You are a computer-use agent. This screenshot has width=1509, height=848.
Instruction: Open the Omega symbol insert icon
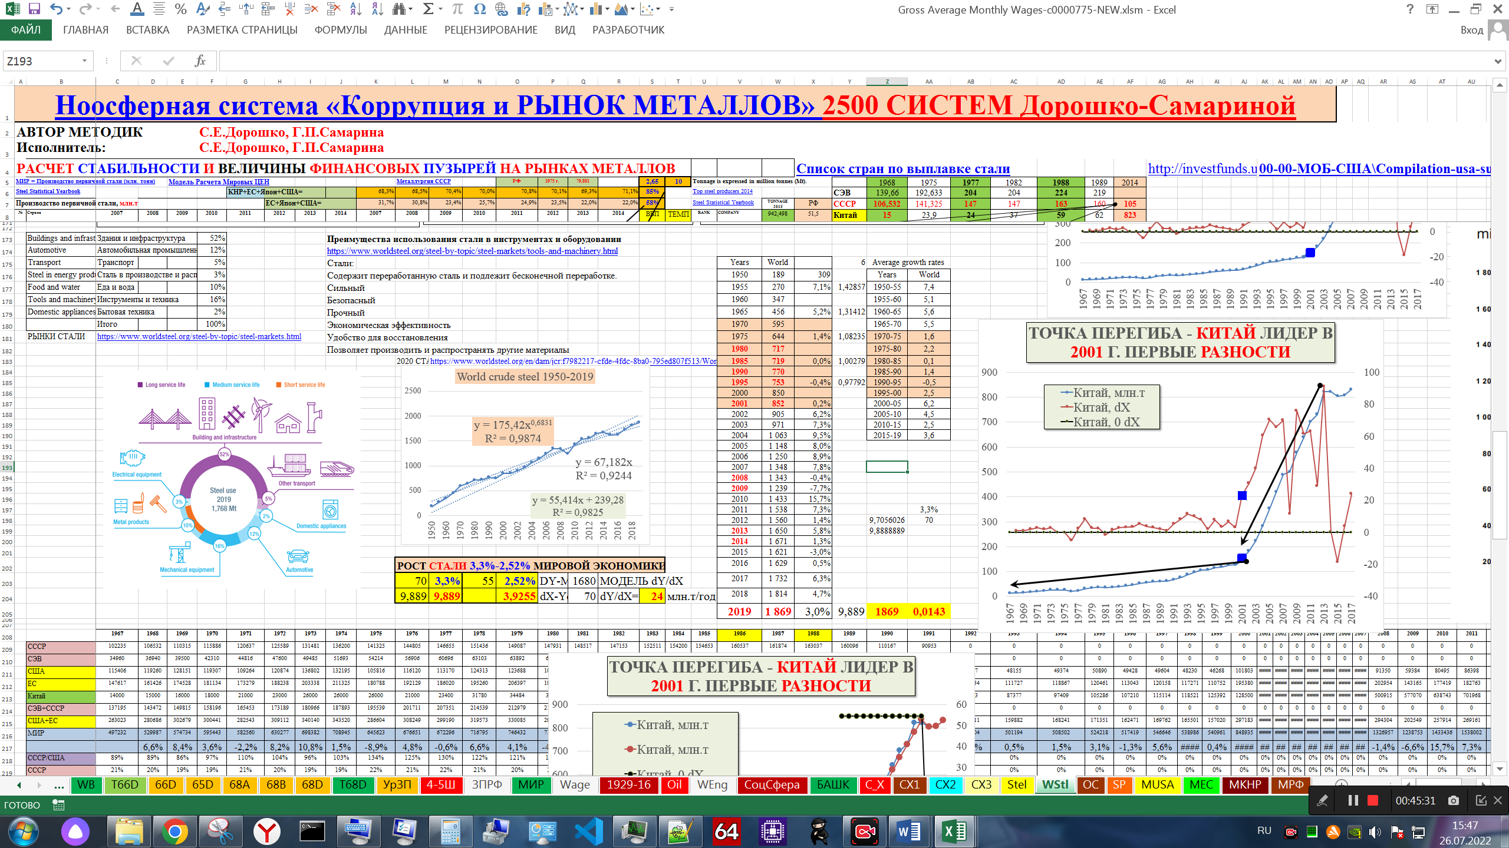(480, 9)
